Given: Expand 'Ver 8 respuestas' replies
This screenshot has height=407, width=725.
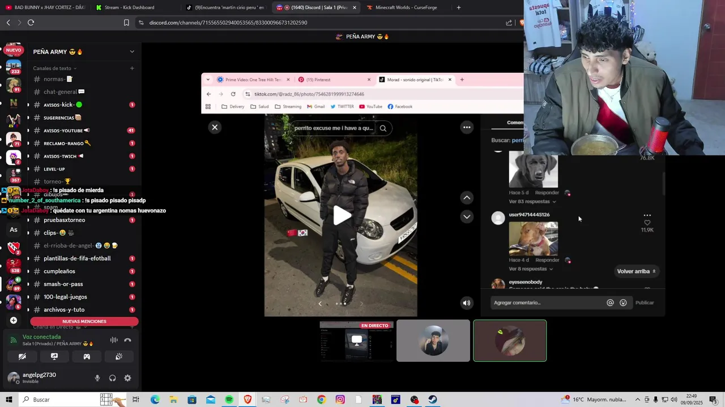Looking at the screenshot, I should click(532, 269).
